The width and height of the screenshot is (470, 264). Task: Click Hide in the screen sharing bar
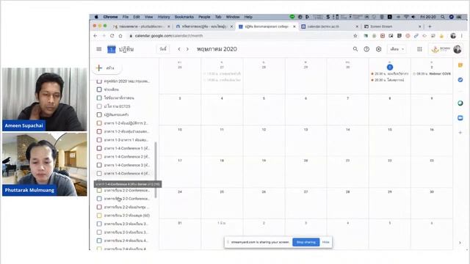[326, 242]
